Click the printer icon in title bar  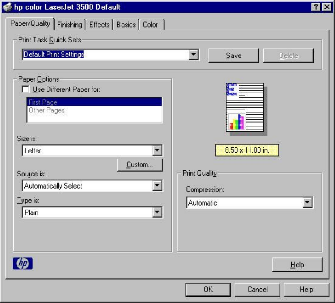tap(7, 7)
